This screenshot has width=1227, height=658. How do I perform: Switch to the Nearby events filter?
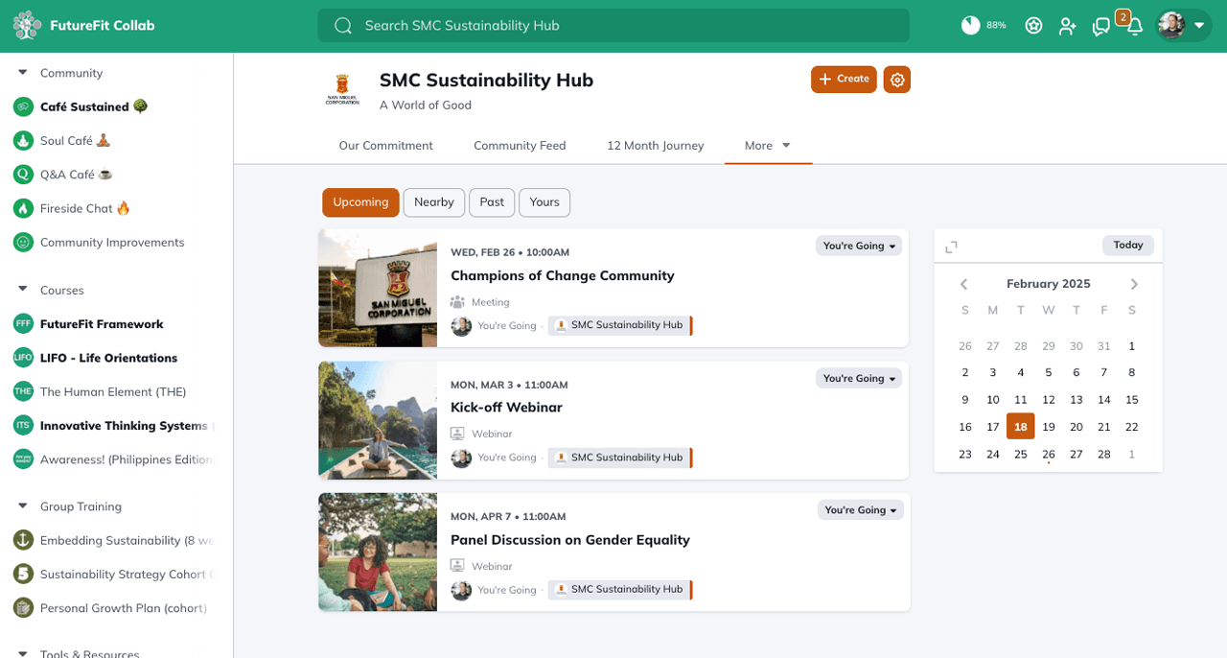[x=433, y=202]
